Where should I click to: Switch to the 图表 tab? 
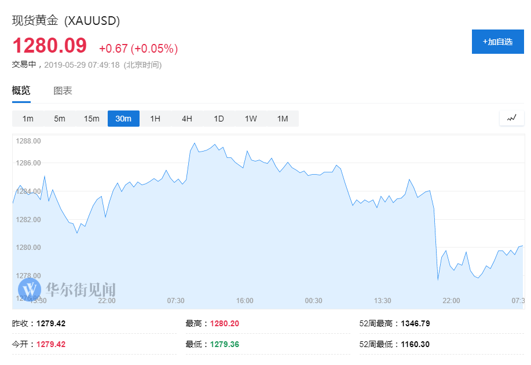click(x=63, y=91)
